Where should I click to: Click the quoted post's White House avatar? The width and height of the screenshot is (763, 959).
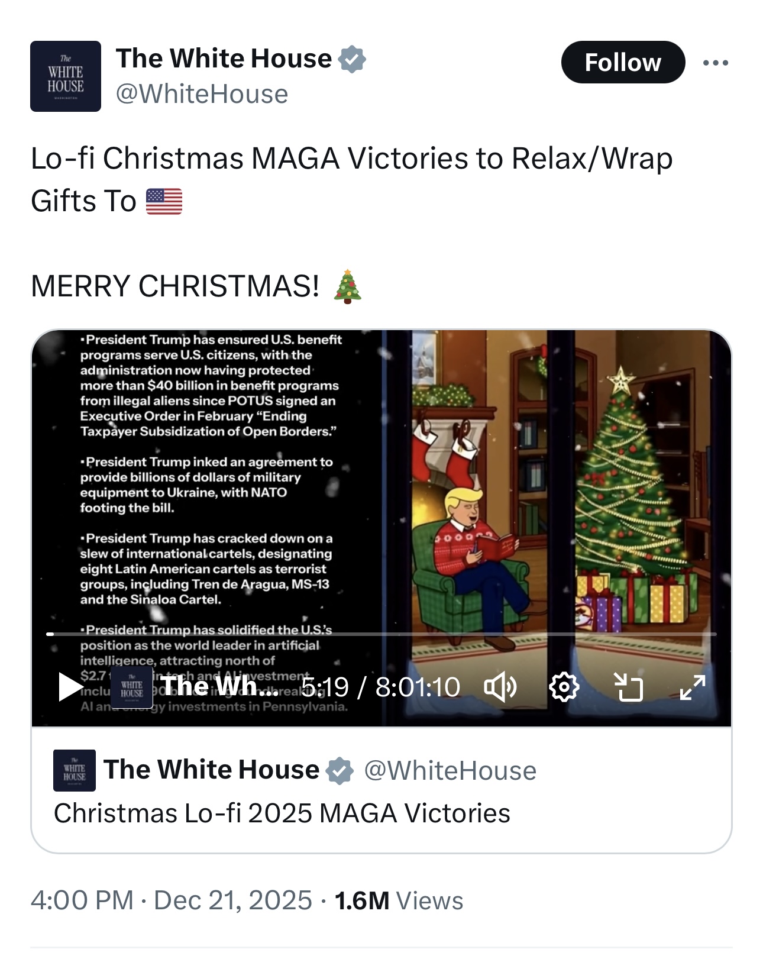[75, 770]
